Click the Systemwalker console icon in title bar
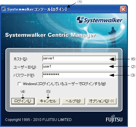 4,9
